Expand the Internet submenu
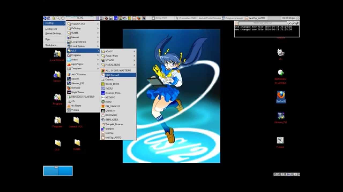The image size is (343, 192). pos(83,37)
